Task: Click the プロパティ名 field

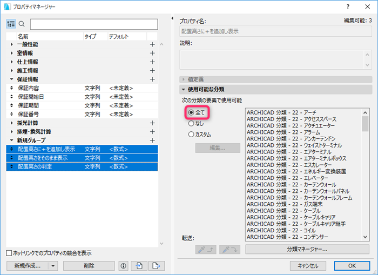Action: [276, 31]
